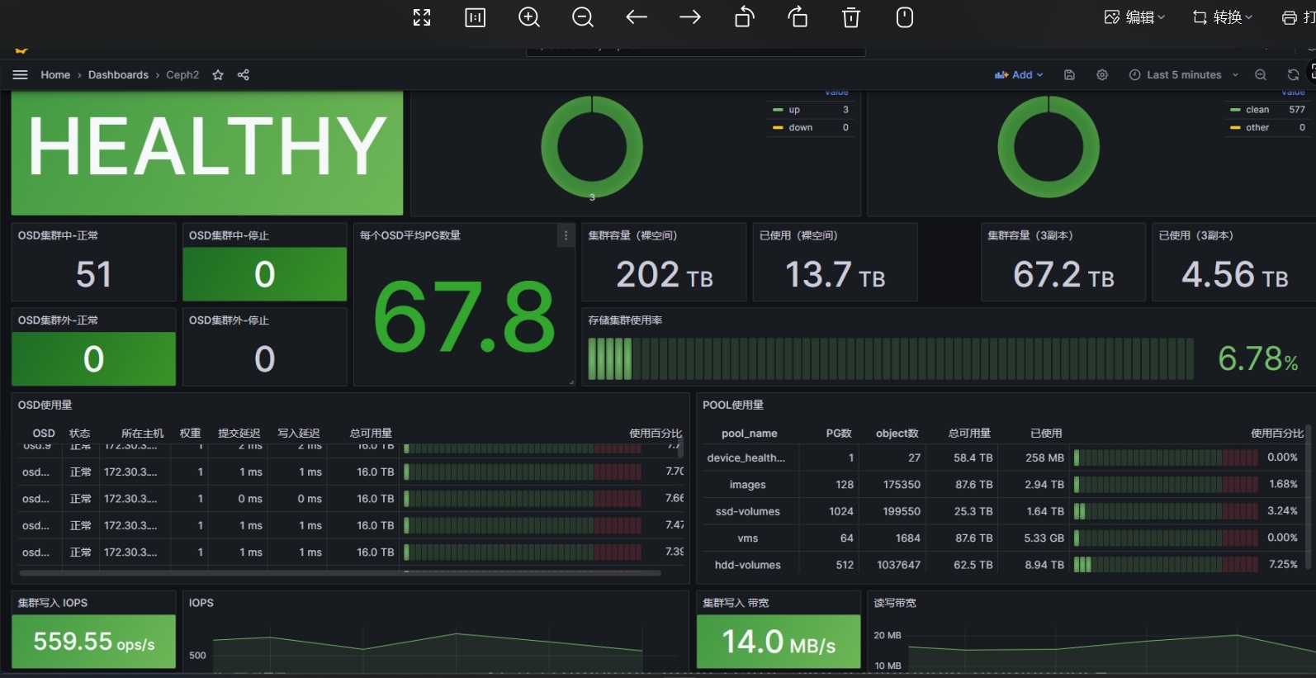The height and width of the screenshot is (678, 1316).
Task: Click the green HEALTHY status panel
Action: [x=207, y=153]
